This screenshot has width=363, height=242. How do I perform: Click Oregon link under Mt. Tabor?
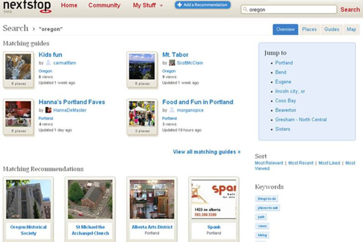[169, 71]
